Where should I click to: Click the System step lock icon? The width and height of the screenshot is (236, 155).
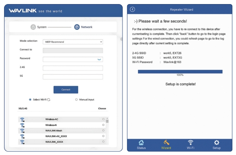pyautogui.click(x=33, y=27)
